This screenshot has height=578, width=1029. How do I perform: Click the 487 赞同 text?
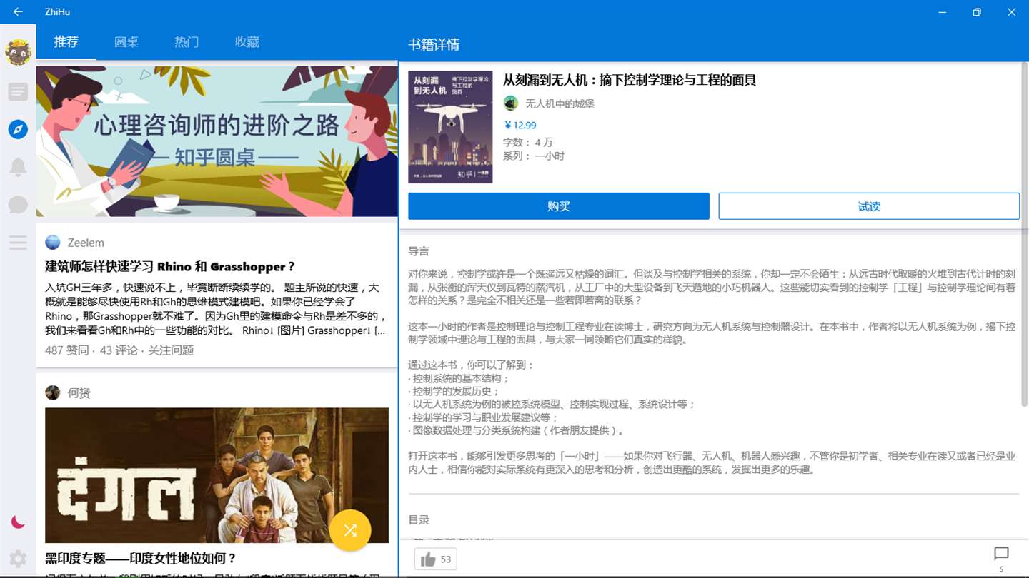click(x=67, y=350)
